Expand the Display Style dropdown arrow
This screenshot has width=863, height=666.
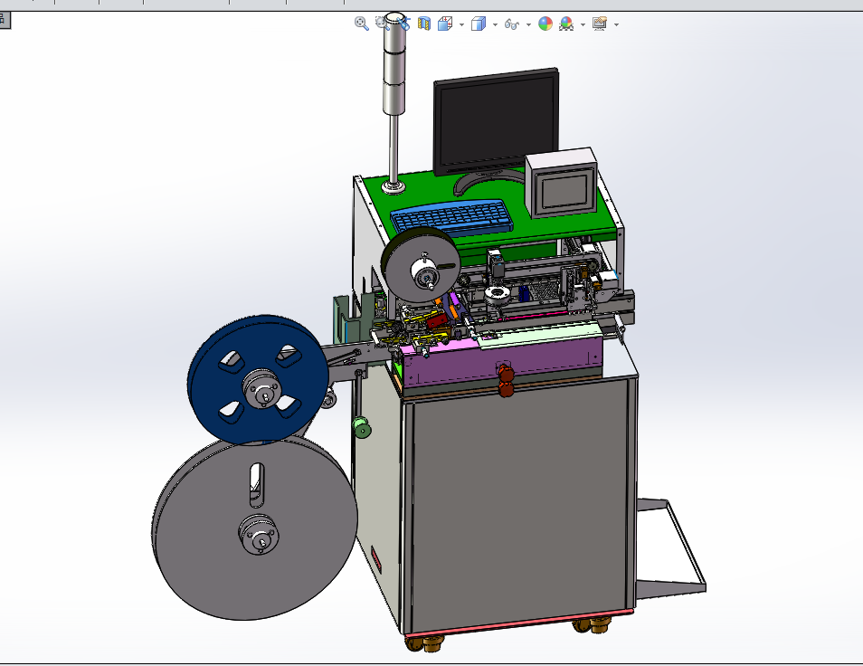coord(496,24)
